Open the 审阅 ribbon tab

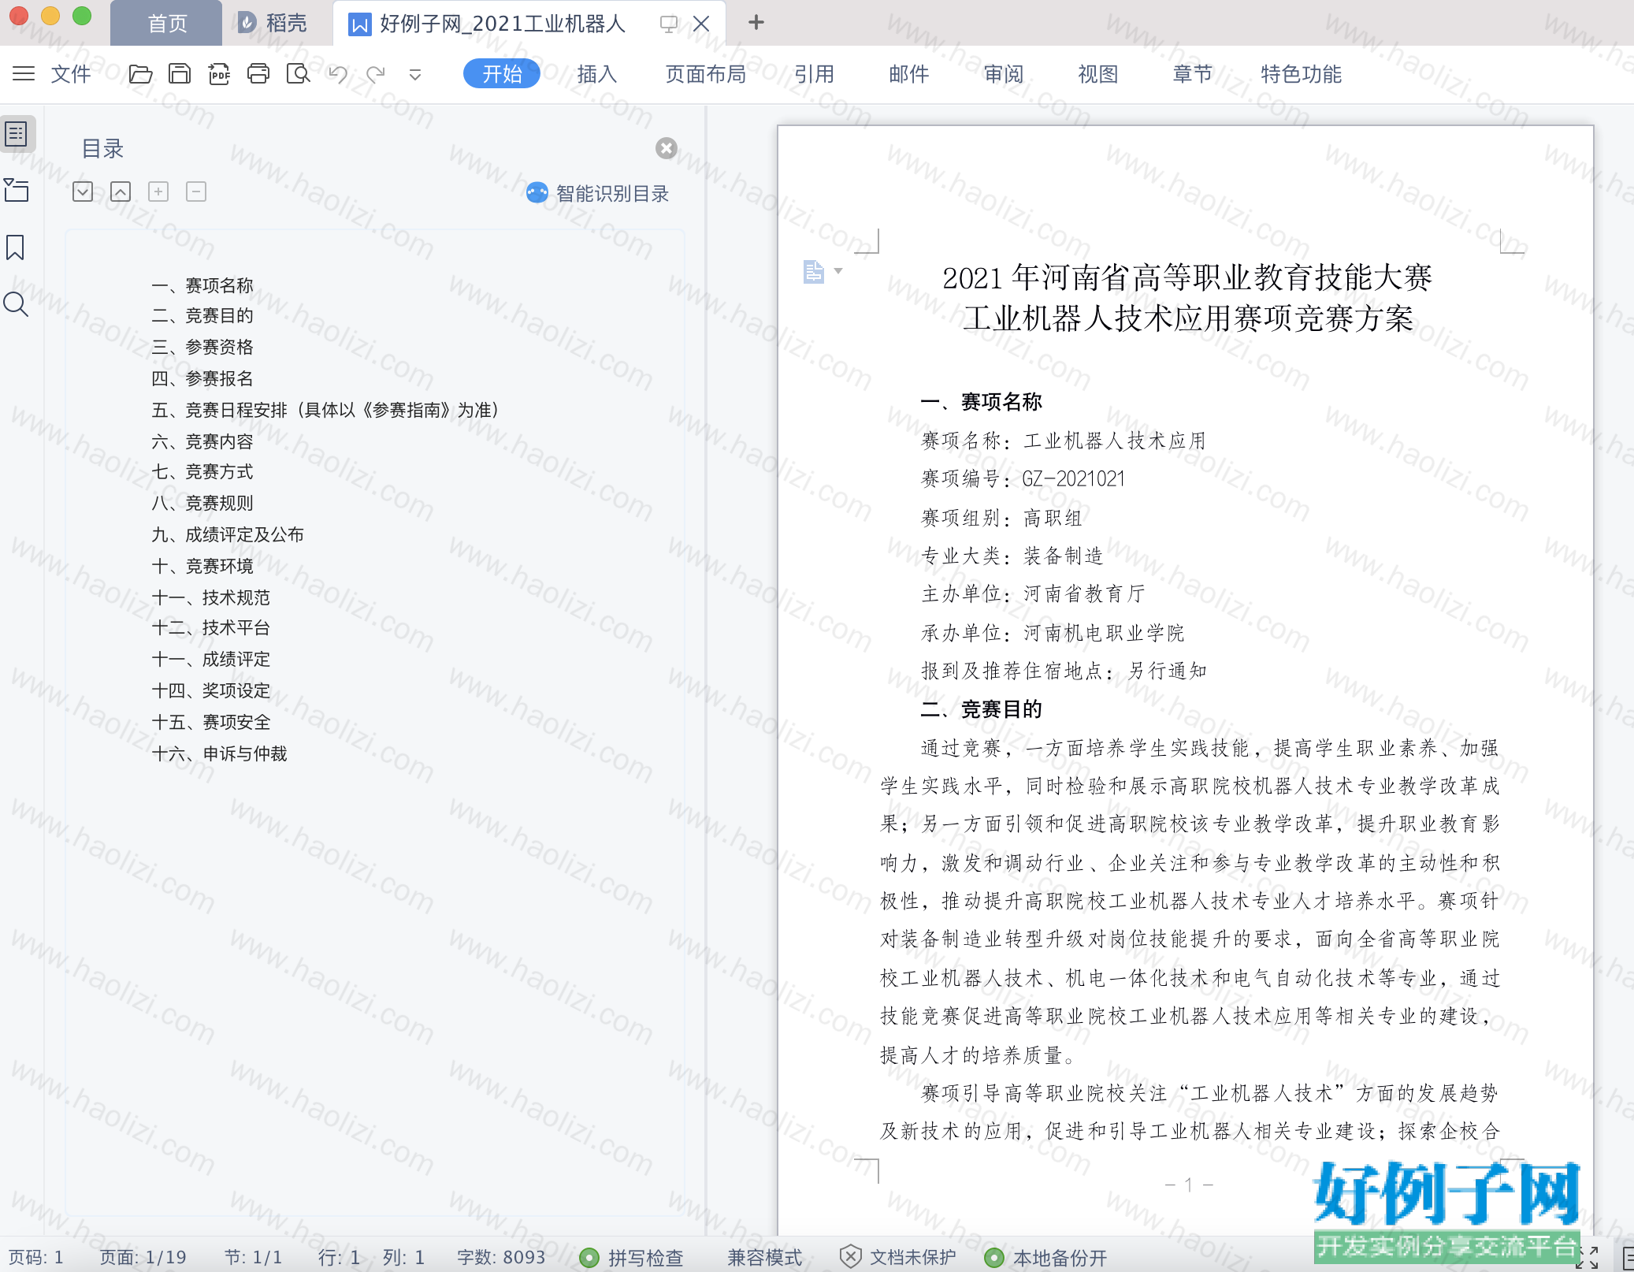[1003, 74]
